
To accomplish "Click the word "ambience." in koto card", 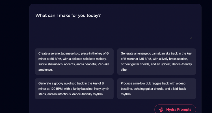I will (x=45, y=69).
